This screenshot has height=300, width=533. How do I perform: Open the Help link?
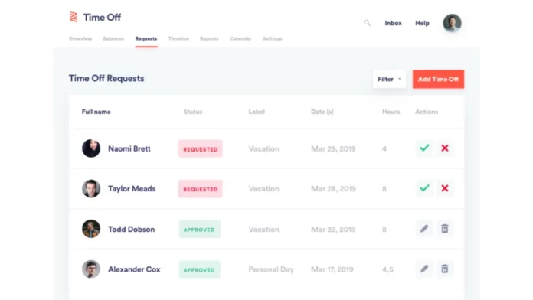[x=422, y=23]
